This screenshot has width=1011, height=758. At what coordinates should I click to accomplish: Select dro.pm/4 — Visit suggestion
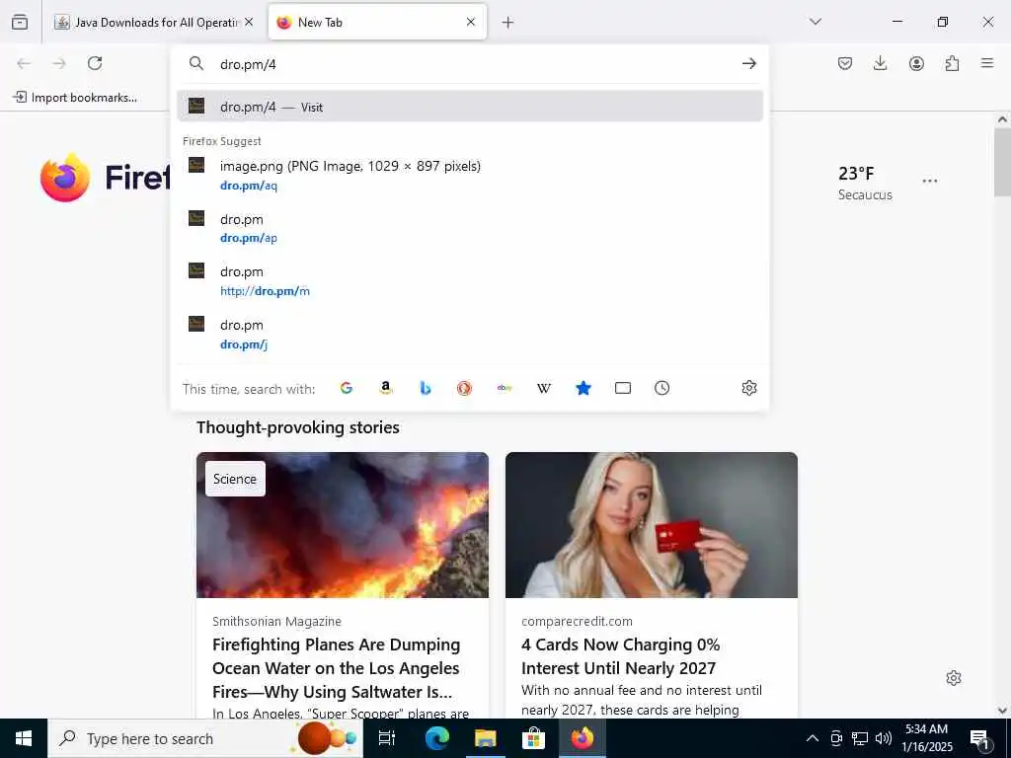[x=469, y=107]
